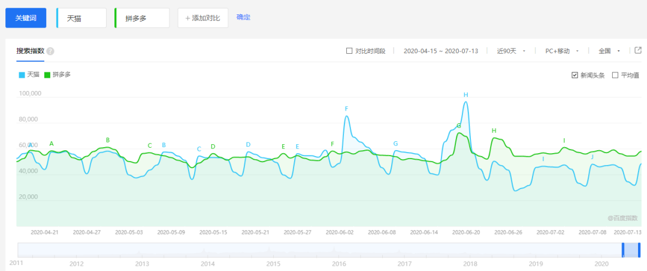This screenshot has height=271, width=647.
Task: Click the blue news marker D
Action: pyautogui.click(x=248, y=145)
